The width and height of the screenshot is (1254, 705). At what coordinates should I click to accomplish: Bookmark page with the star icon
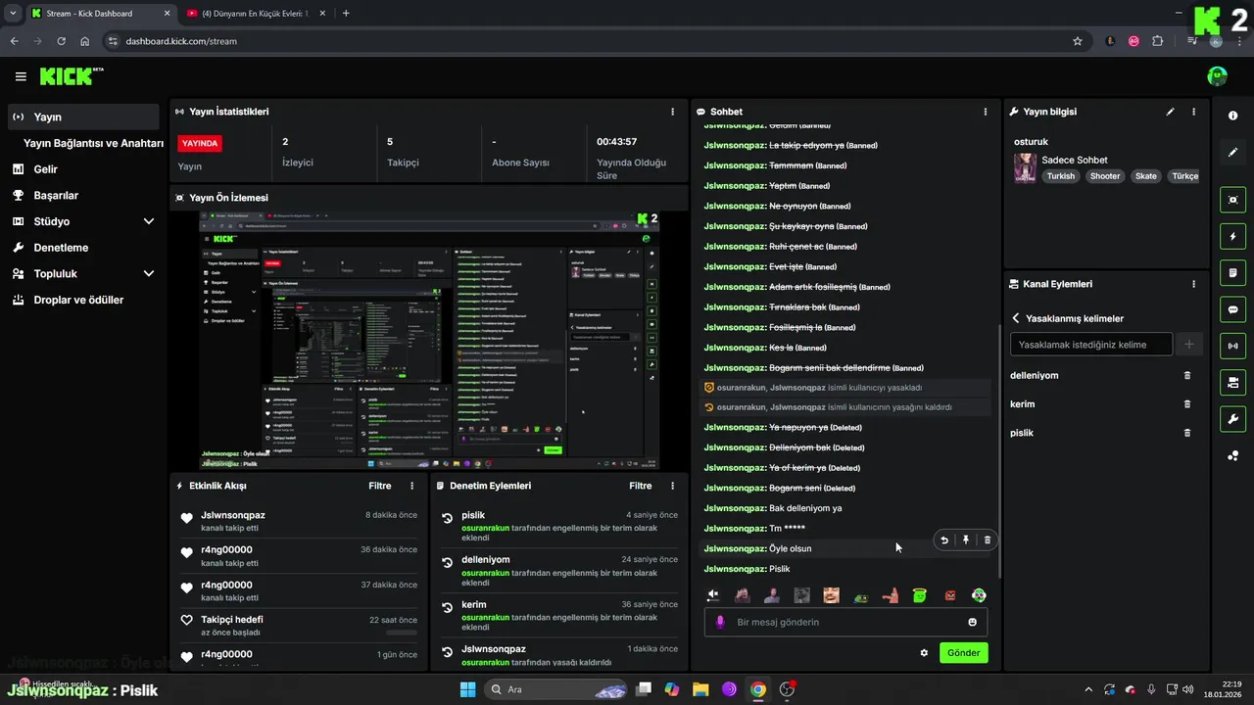[x=1078, y=41]
